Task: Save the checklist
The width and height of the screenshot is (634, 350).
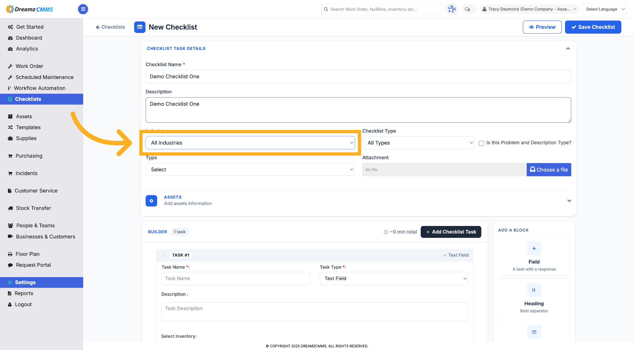Action: pos(593,27)
